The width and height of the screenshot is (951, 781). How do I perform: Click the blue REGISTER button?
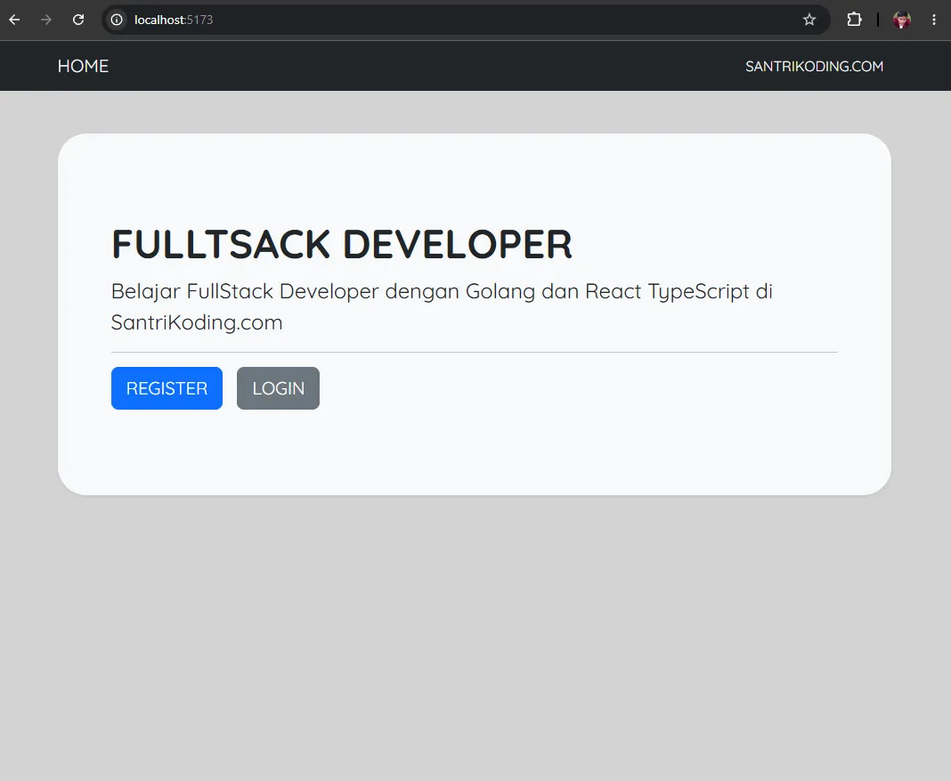[x=167, y=388]
